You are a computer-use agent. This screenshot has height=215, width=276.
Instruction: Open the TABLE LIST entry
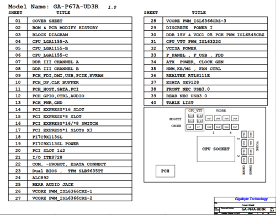point(205,103)
